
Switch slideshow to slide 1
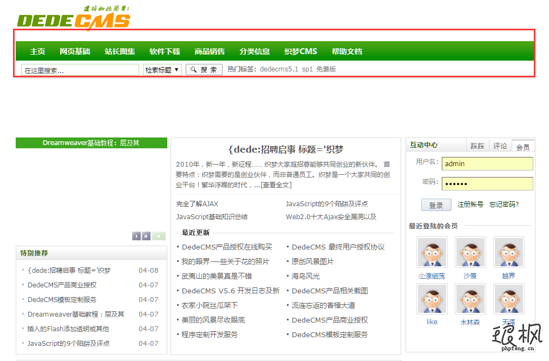point(136,236)
